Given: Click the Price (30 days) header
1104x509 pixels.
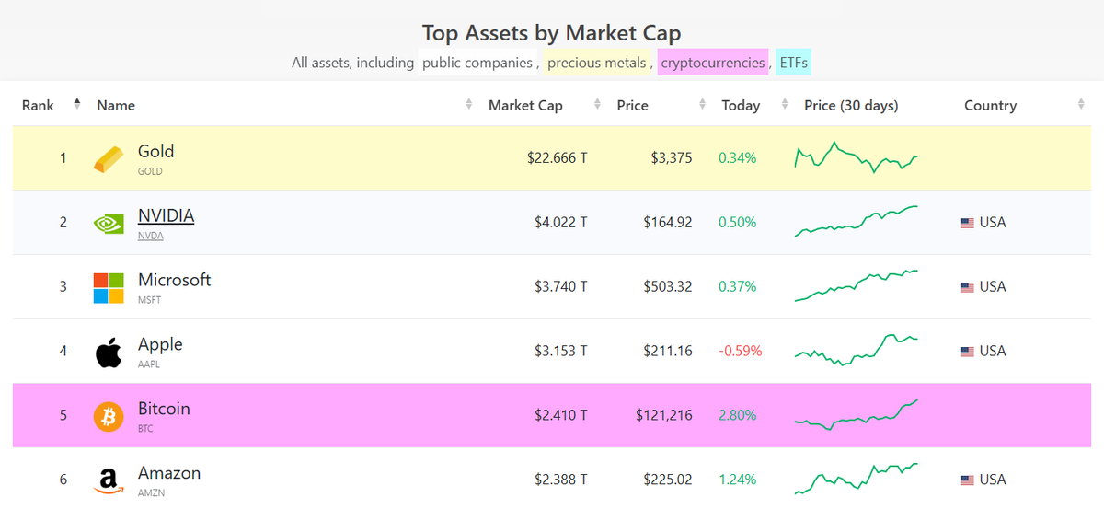Looking at the screenshot, I should coord(851,106).
